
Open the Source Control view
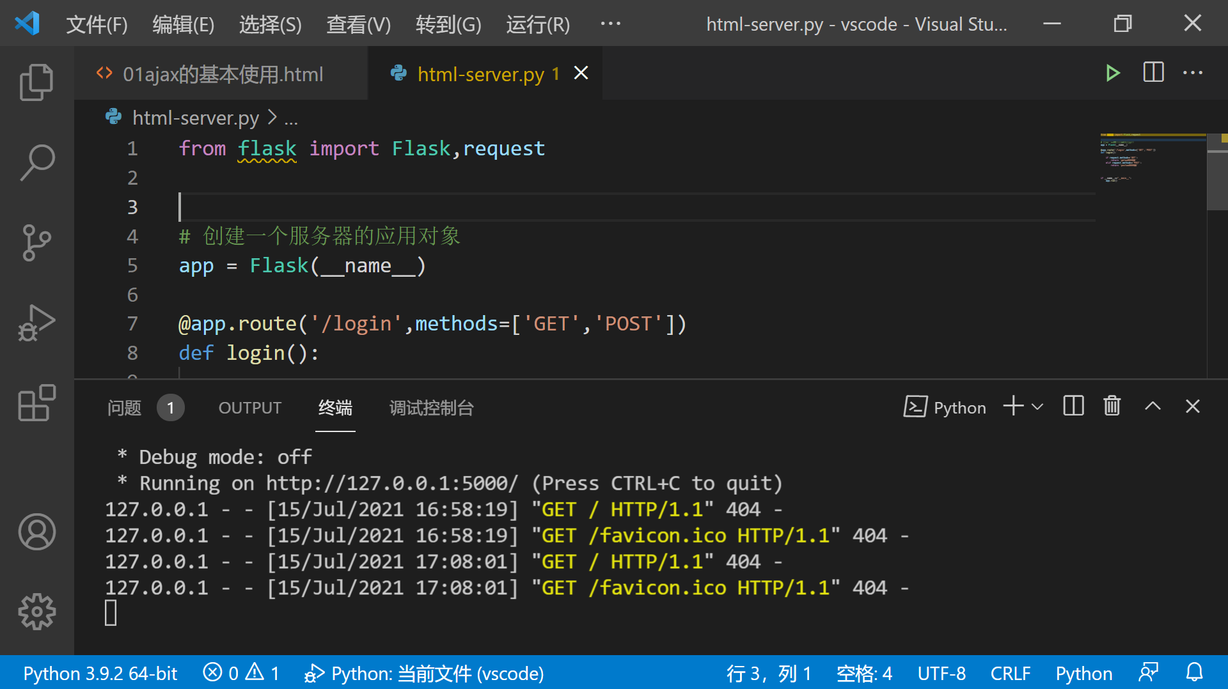click(36, 243)
